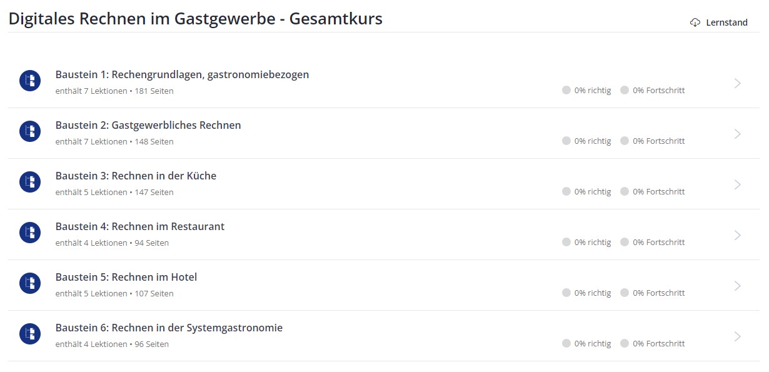Open Baustein 1: Rechengrundlagen, gastronomiebezogen
This screenshot has width=769, height=372.
(182, 75)
